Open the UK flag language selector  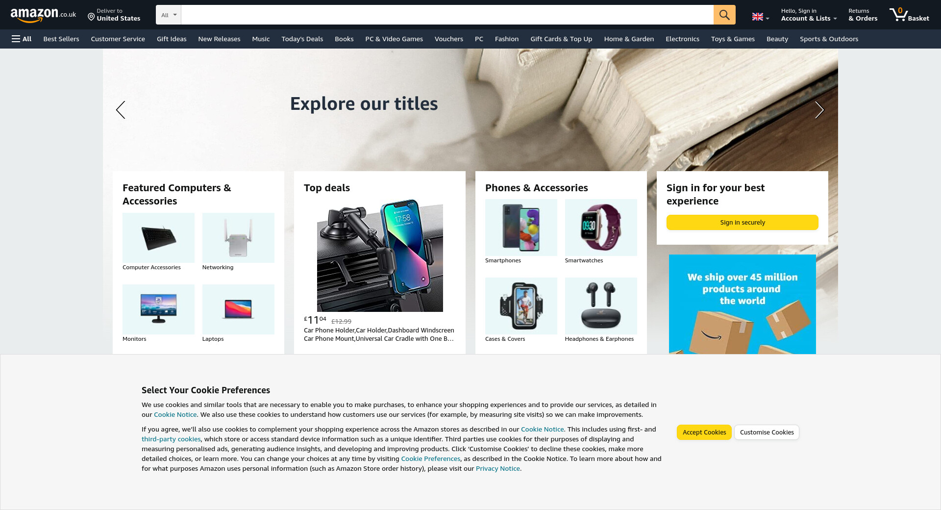pyautogui.click(x=761, y=17)
